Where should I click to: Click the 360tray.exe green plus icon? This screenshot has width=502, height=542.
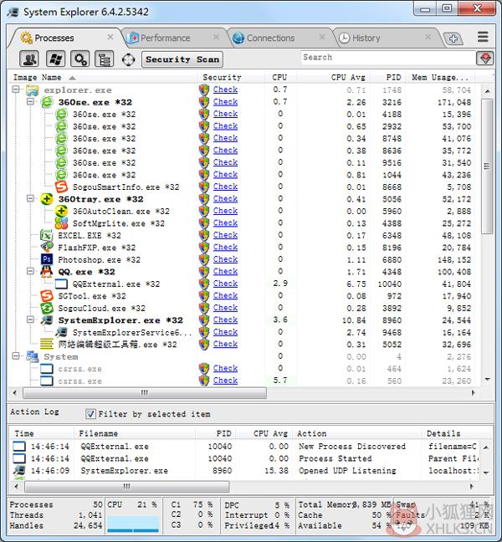coord(47,199)
